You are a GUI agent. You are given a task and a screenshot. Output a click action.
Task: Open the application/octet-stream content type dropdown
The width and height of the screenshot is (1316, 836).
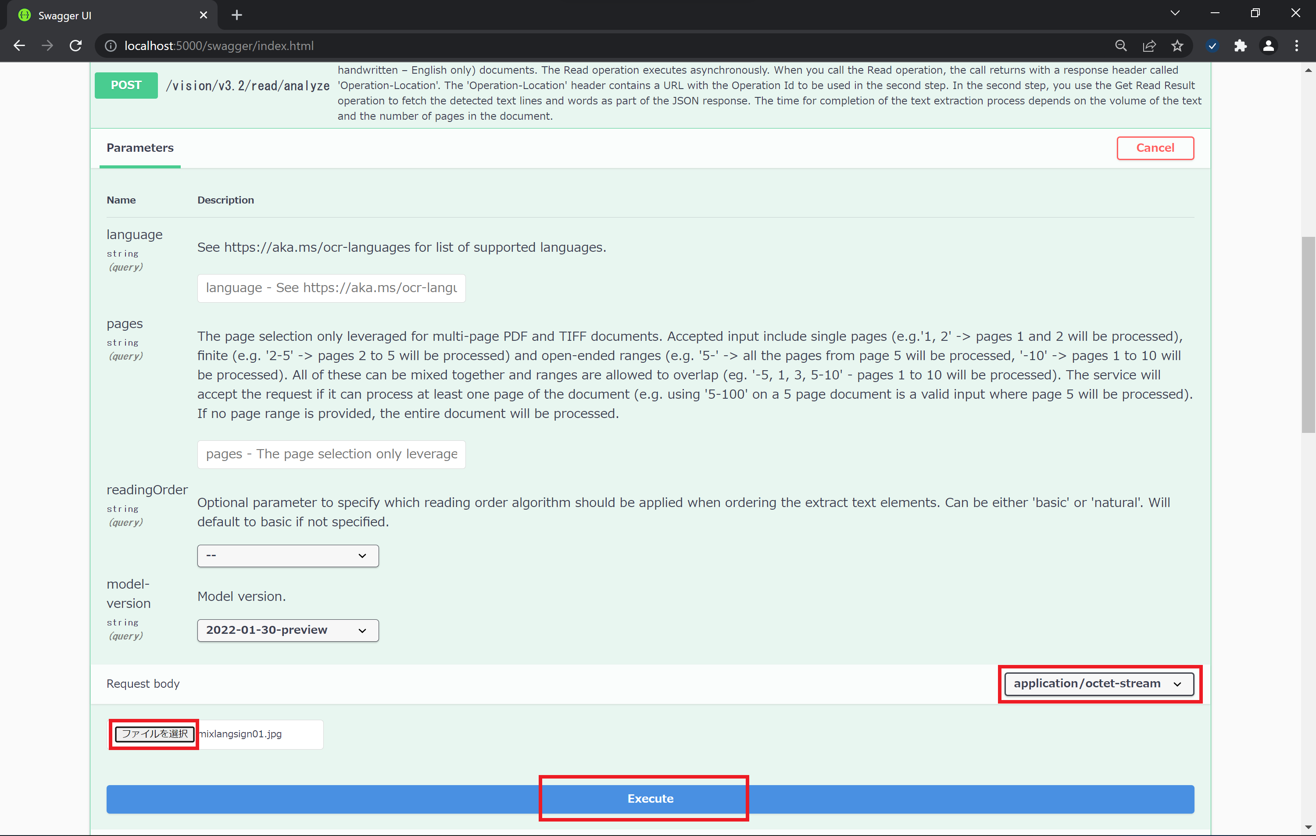point(1098,683)
